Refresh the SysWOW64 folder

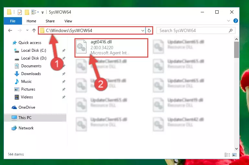coord(149,30)
